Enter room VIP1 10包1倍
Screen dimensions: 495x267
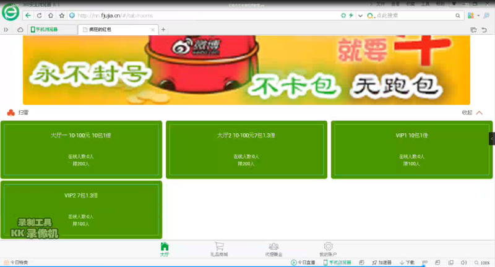[411, 149]
